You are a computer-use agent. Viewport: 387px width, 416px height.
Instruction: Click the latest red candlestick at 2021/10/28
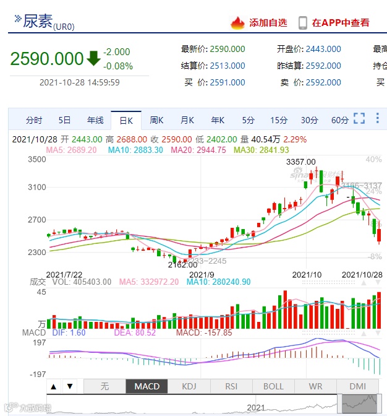379,235
